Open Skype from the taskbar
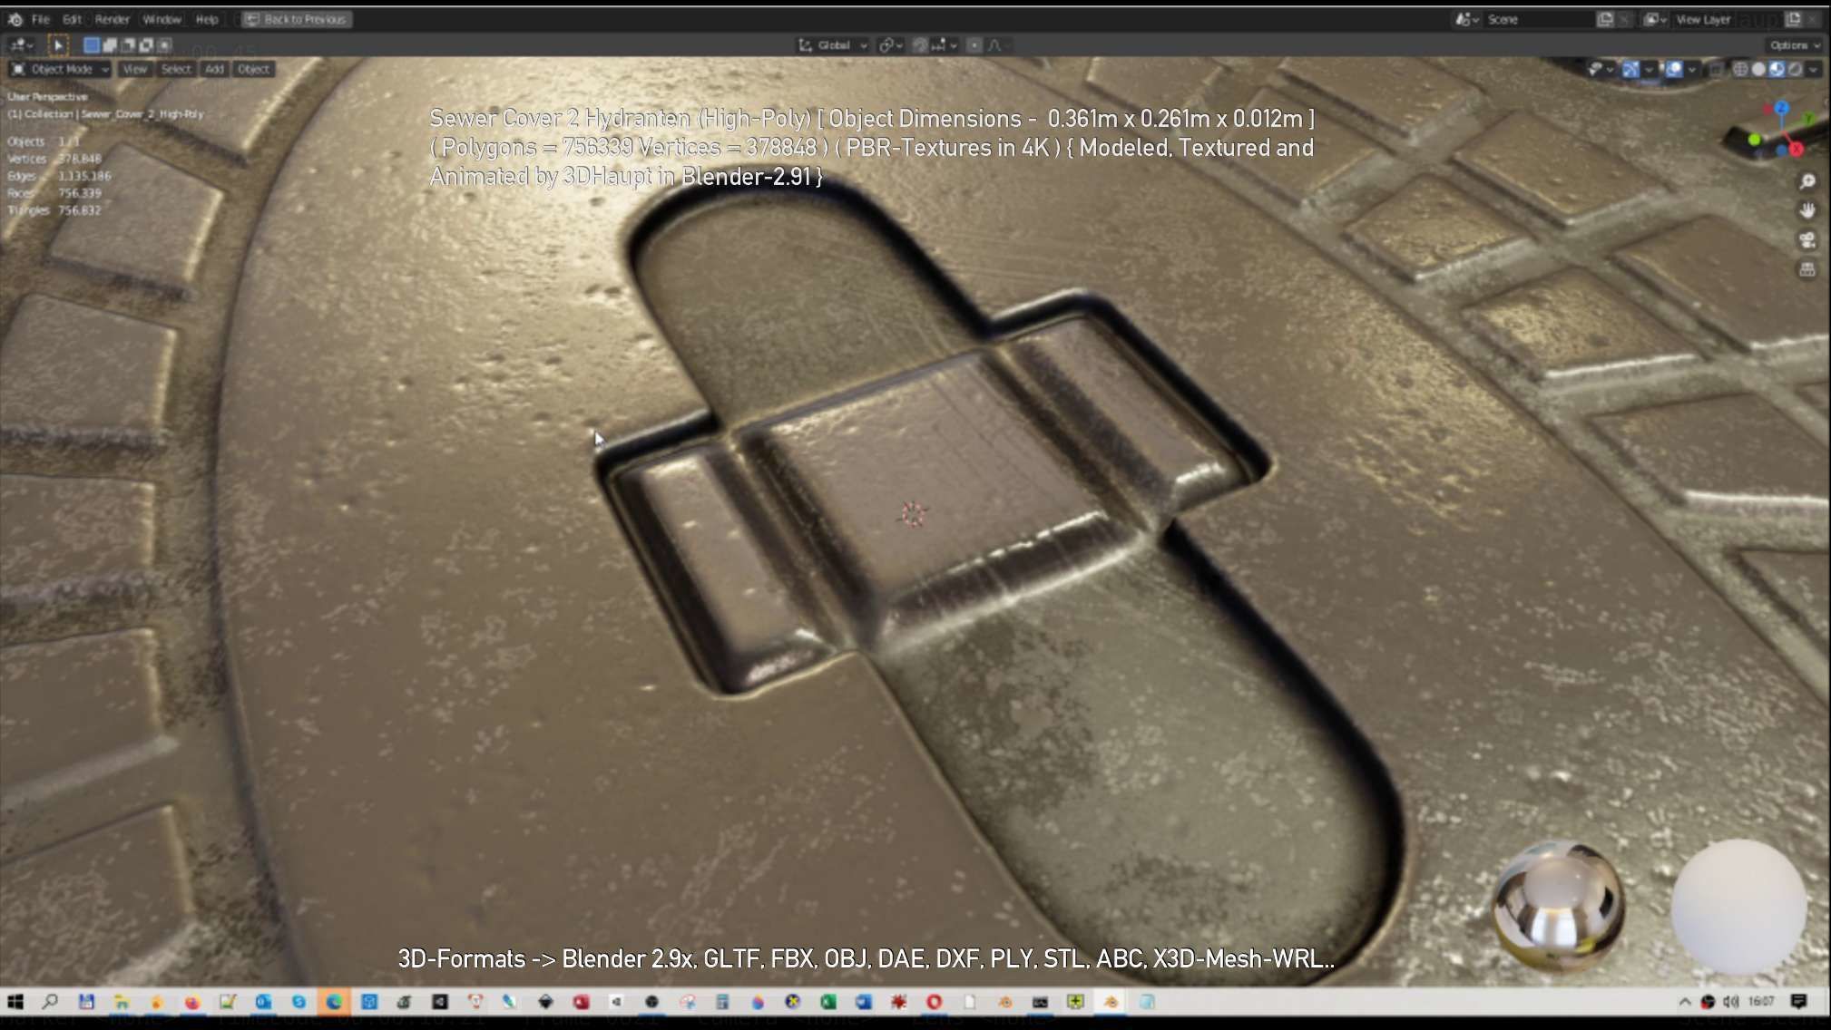1831x1030 pixels. [x=299, y=1002]
